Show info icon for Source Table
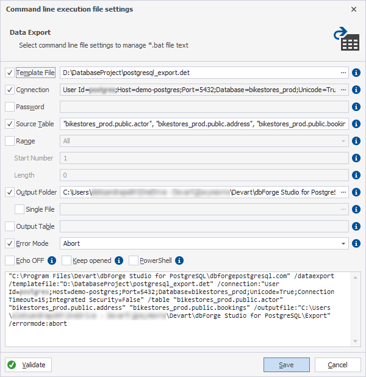The width and height of the screenshot is (366, 377). click(x=356, y=124)
